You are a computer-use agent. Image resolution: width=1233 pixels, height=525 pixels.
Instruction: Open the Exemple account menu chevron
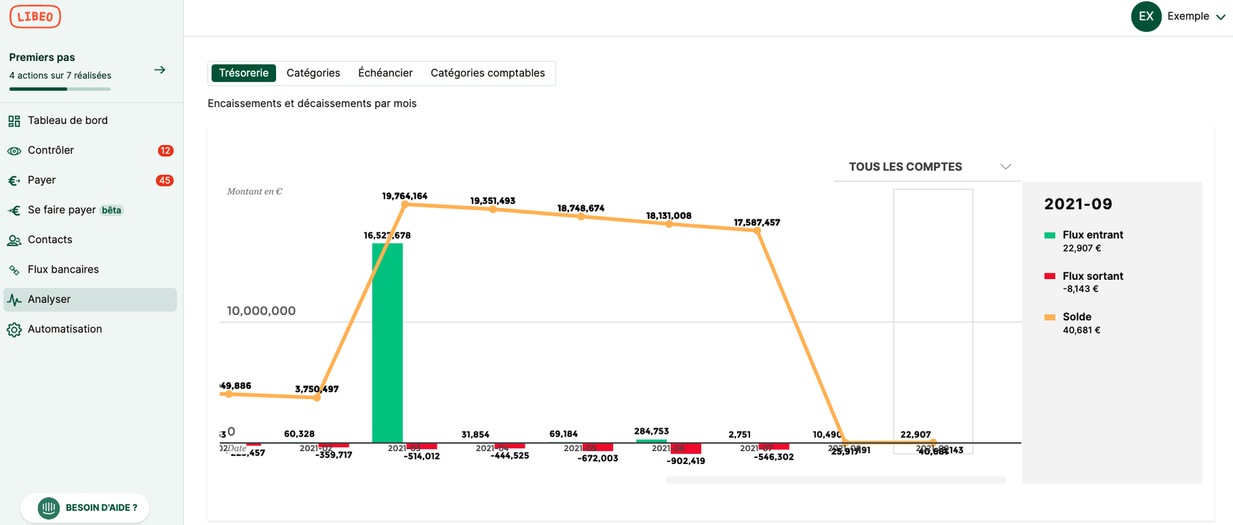pos(1221,17)
